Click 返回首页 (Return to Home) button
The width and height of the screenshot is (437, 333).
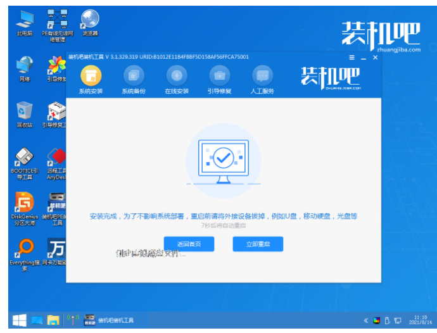[x=189, y=244]
